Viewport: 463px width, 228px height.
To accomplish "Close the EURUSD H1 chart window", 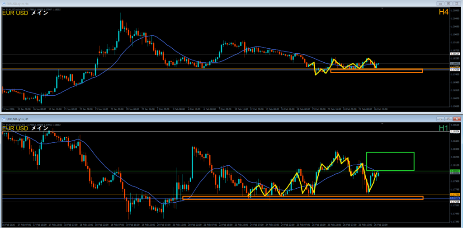I will pos(457,119).
